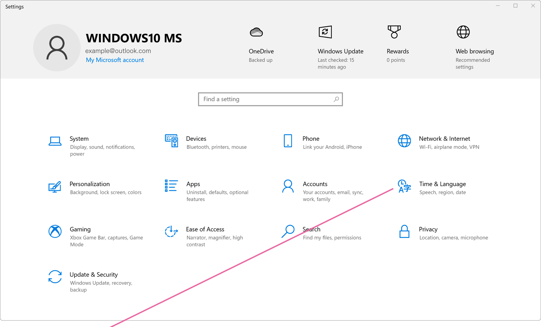Select the Time & Language title
The image size is (541, 327).
pyautogui.click(x=443, y=184)
